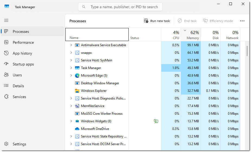Click the Task Manager app logo
This screenshot has width=252, height=153.
pyautogui.click(x=7, y=7)
